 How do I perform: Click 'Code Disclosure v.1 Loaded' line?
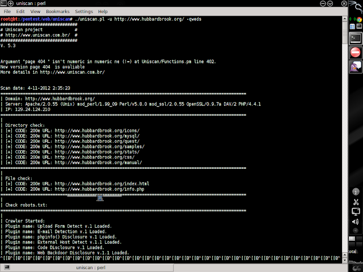[55, 248]
